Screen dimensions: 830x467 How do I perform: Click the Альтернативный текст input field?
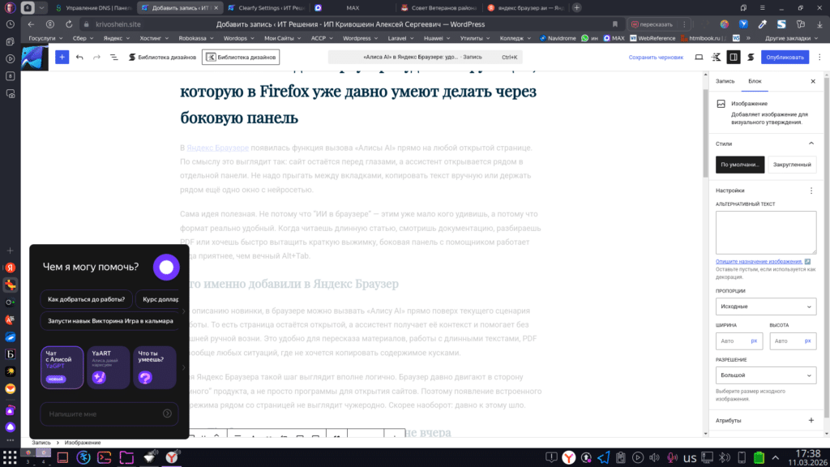click(765, 233)
